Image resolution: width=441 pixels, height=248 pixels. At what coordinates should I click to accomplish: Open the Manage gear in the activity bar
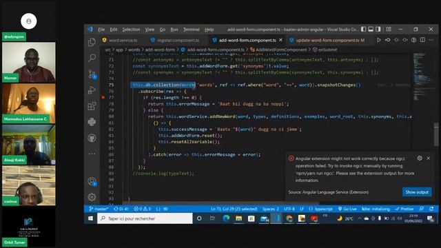coord(92,197)
